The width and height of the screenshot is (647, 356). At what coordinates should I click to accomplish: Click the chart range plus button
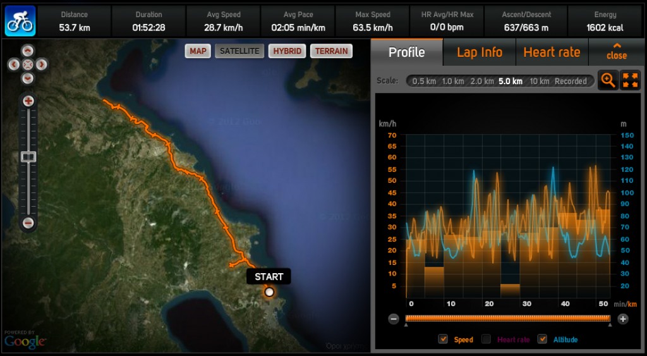coord(622,319)
